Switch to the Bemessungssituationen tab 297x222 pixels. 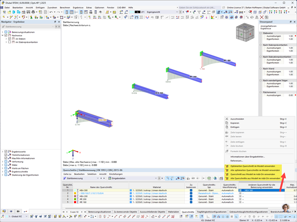tap(100, 212)
